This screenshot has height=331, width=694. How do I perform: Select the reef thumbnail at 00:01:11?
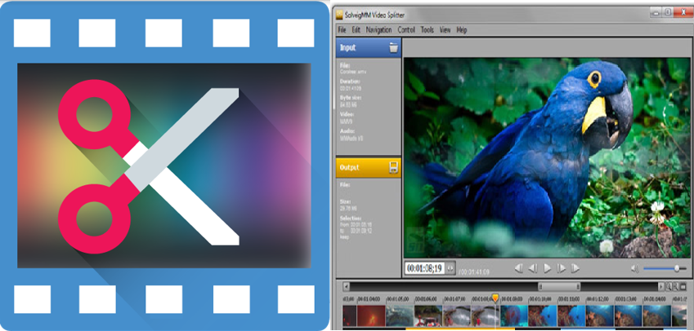click(x=571, y=316)
